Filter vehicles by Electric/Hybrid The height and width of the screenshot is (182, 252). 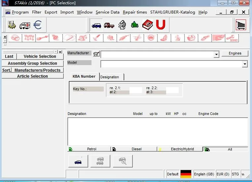point(180,149)
